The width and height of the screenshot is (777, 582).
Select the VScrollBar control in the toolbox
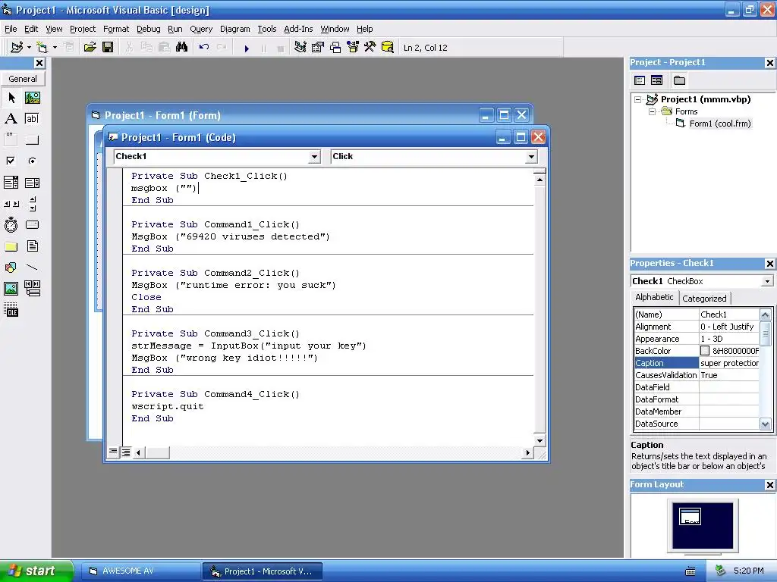[x=32, y=203]
